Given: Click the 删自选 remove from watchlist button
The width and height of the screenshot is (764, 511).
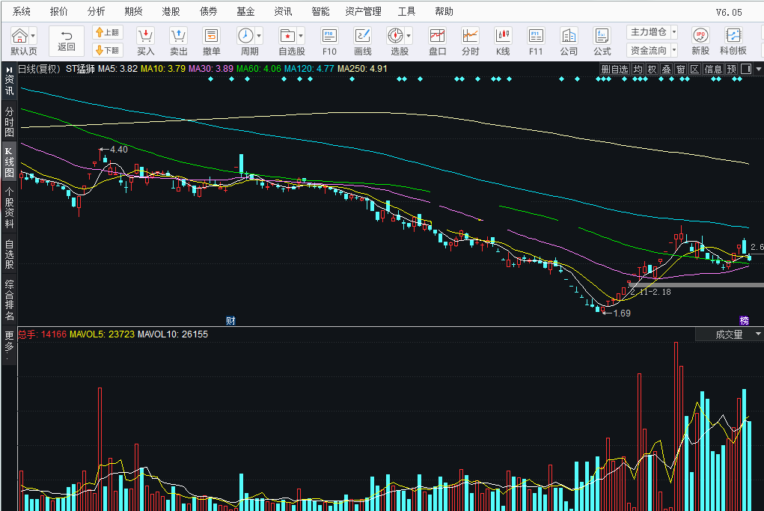Looking at the screenshot, I should 614,69.
